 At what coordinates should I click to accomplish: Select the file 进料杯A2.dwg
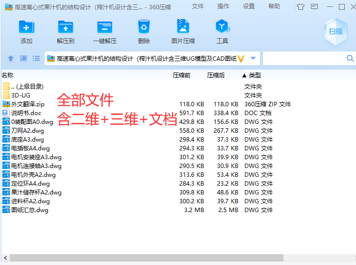click(x=30, y=201)
